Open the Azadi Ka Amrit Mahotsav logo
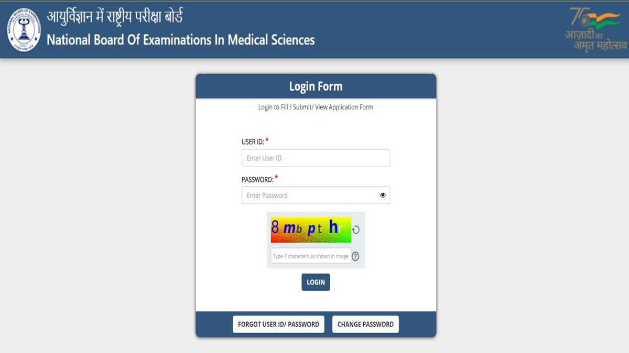Viewport: 629px width, 353px height. 596,29
